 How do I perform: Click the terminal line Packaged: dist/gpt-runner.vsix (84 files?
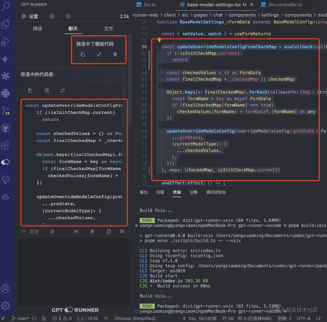pos(219,220)
